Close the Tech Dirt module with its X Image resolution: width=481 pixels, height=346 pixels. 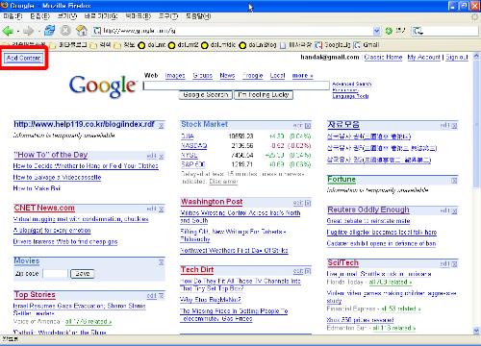308,271
